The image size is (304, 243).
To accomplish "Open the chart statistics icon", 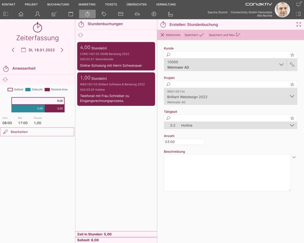I will click(x=170, y=14).
